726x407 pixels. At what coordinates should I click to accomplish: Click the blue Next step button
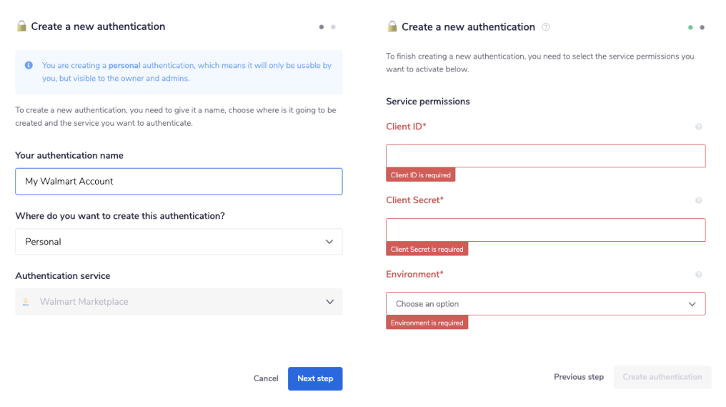click(315, 378)
